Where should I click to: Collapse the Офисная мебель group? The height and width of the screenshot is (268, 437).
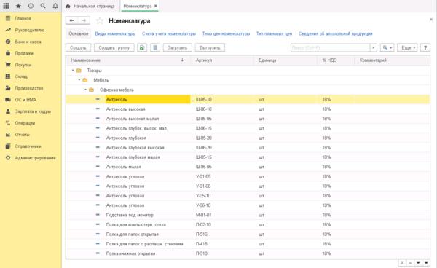tap(86, 90)
